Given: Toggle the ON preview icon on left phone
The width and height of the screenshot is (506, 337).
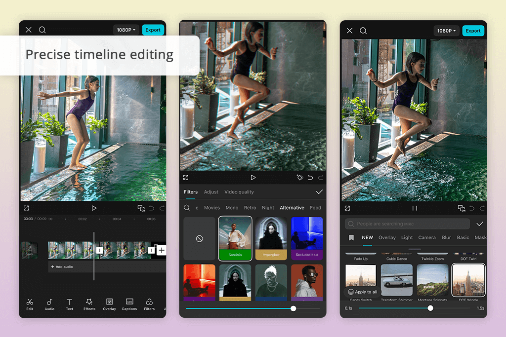Looking at the screenshot, I should (x=141, y=208).
